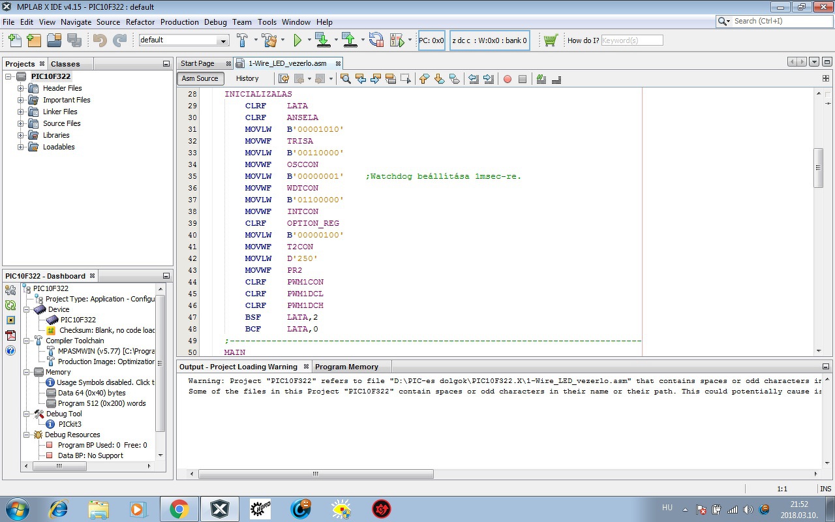Collapse the Memory node in Dashboard
835x522 pixels.
(27, 372)
